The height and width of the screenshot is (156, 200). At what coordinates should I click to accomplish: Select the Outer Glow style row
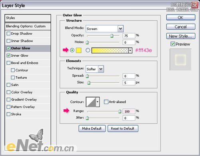click(x=28, y=48)
